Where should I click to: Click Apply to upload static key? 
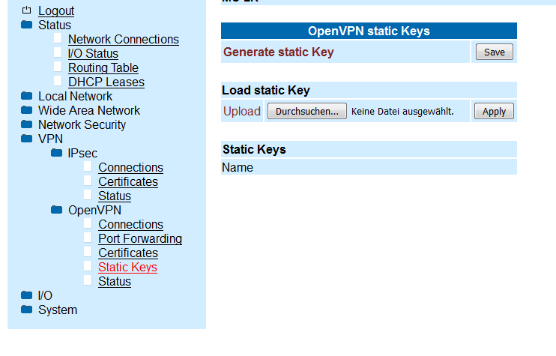(495, 112)
